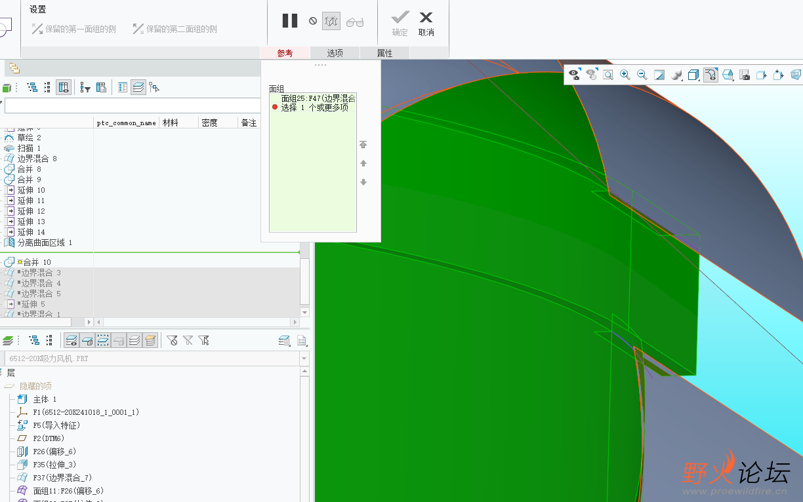The image size is (803, 502).
Task: Click layer tree green layers icon
Action: pyautogui.click(x=8, y=340)
